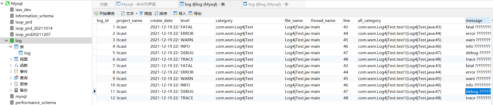This screenshot has height=105, width=493.
Task: Select the information_schema database
Action: coord(34,16)
